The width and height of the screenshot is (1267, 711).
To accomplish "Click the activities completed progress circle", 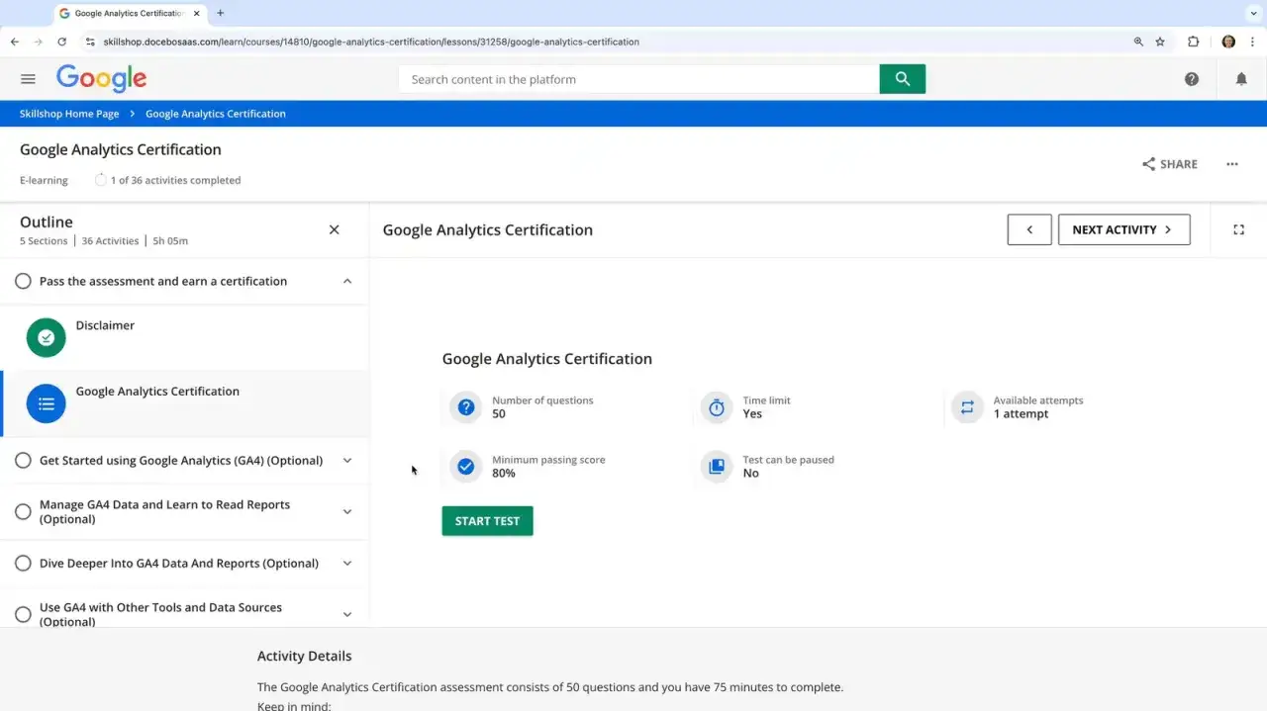I will point(100,180).
